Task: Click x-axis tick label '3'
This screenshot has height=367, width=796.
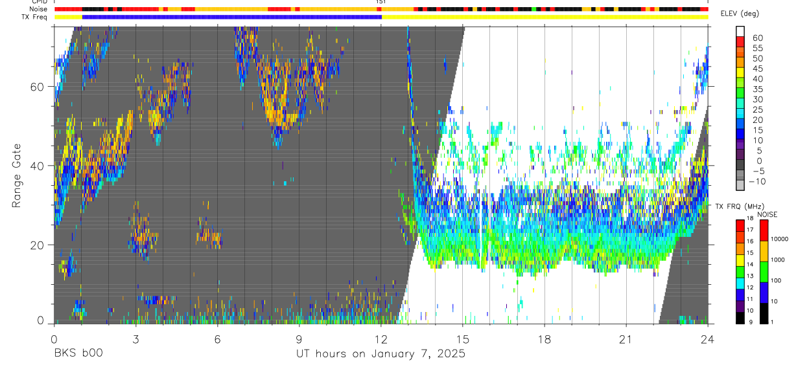Action: point(135,339)
